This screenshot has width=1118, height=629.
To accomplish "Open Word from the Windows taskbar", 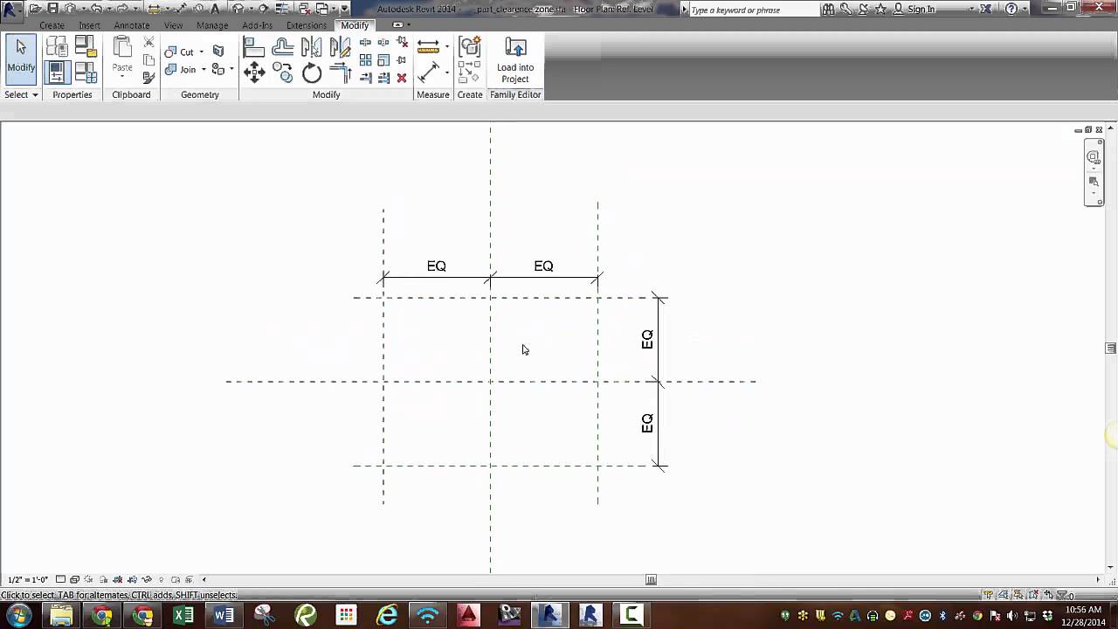I will coord(224,615).
